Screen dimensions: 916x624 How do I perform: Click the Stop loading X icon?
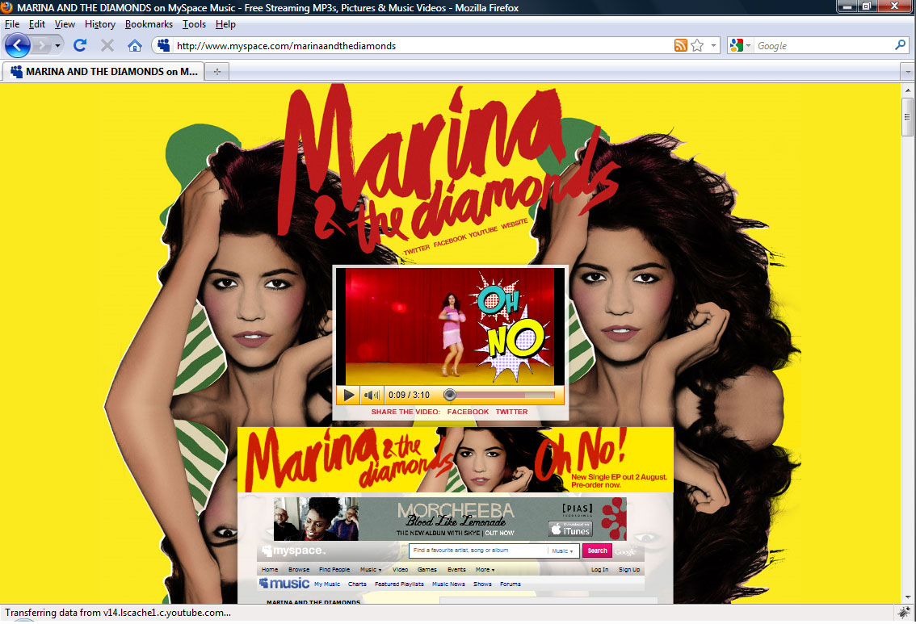click(x=107, y=45)
